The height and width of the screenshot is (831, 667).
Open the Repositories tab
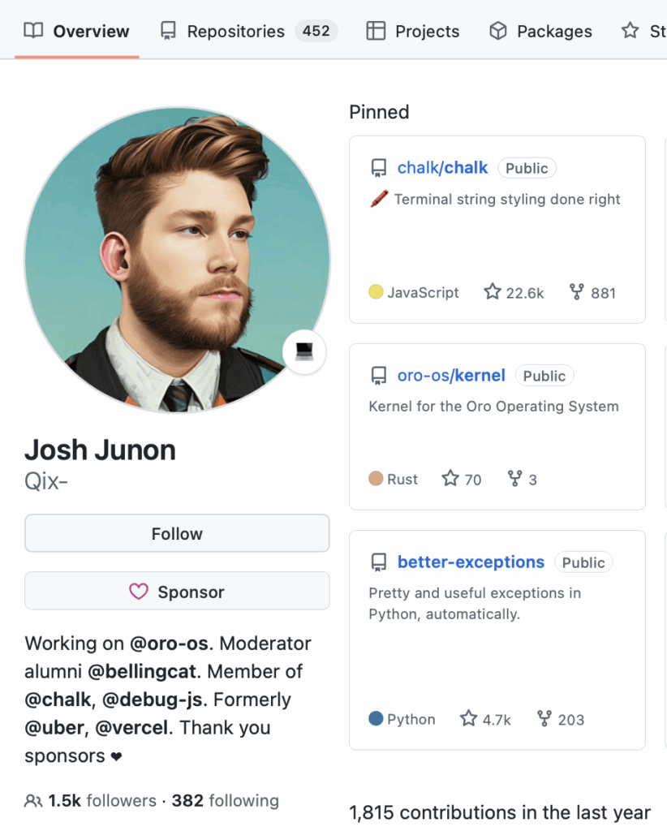pyautogui.click(x=236, y=32)
